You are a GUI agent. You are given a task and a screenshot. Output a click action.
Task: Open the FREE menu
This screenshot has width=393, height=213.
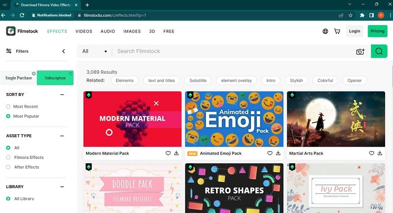pos(168,31)
